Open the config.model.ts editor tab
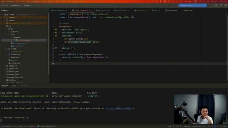The width and height of the screenshot is (228, 128). (122, 10)
